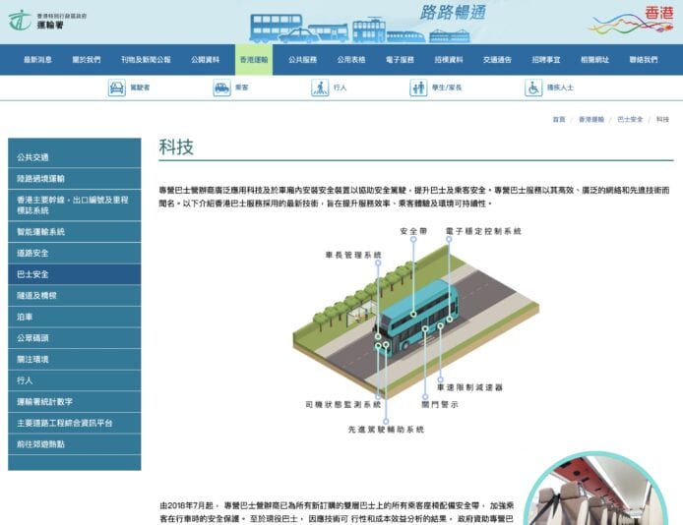Click the driver (駕駛者) steering wheel icon

(117, 87)
